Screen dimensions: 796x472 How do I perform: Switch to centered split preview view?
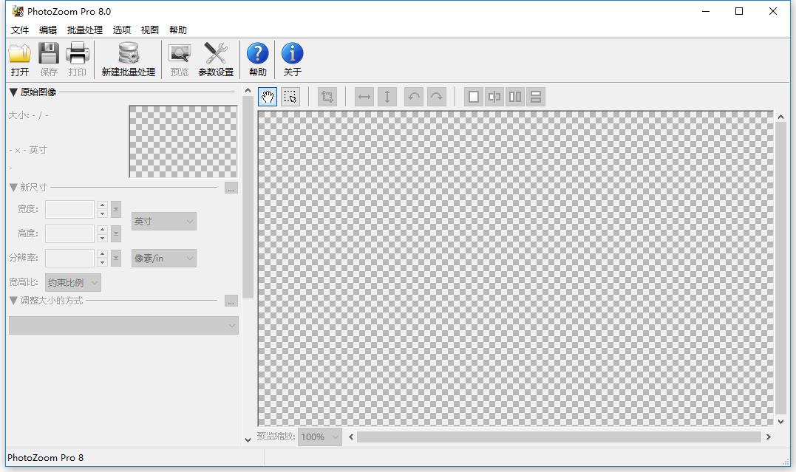click(x=494, y=97)
